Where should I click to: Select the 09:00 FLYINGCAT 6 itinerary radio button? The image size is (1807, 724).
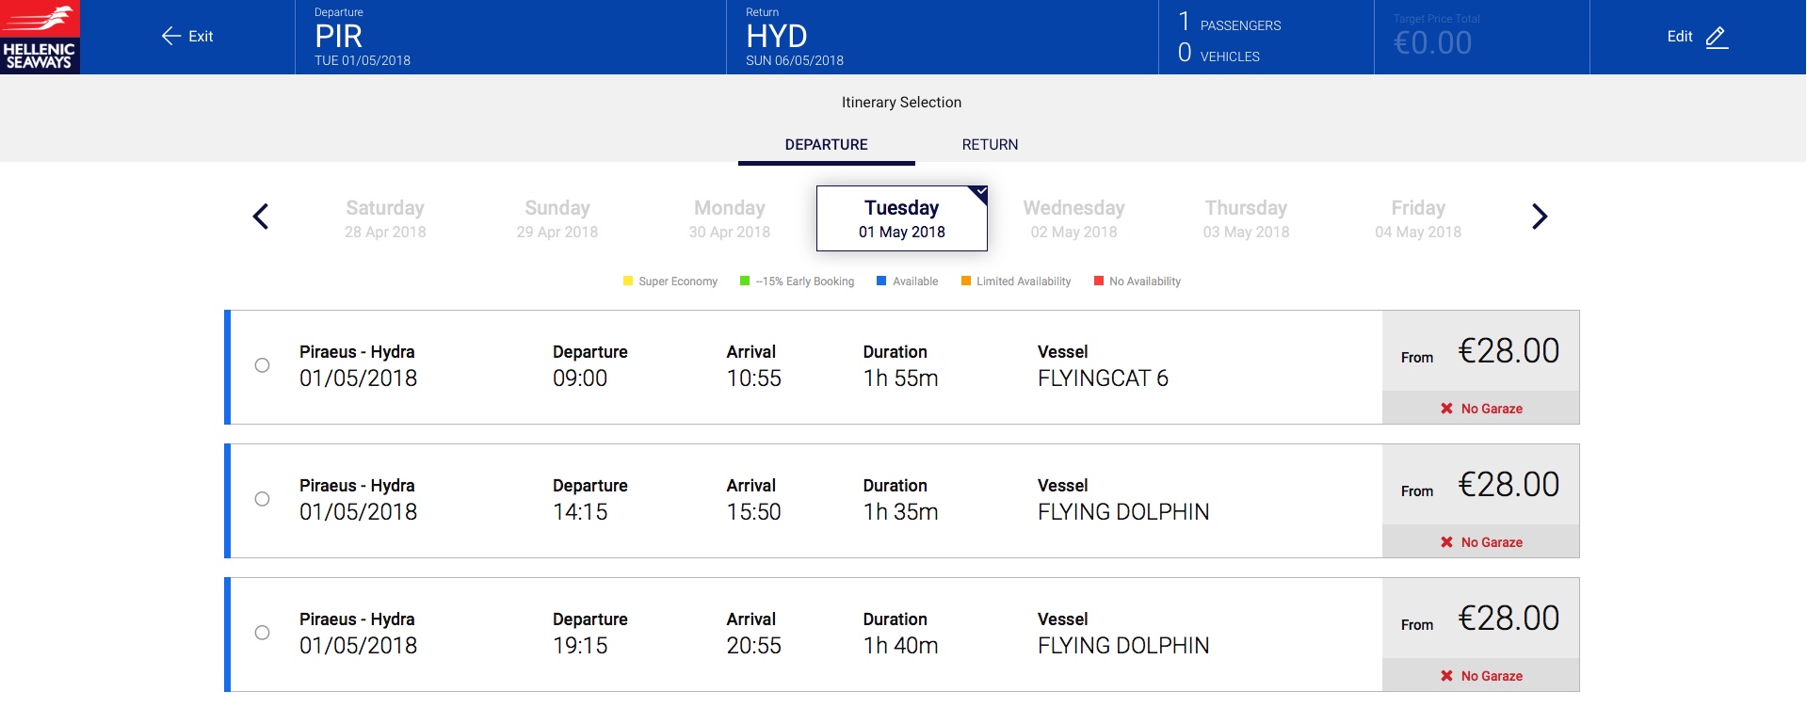tap(263, 365)
